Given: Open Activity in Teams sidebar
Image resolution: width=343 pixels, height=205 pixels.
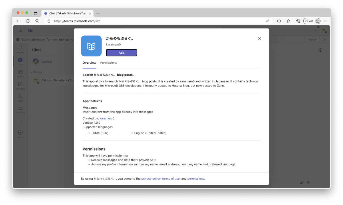Looking at the screenshot, I should tap(20, 49).
